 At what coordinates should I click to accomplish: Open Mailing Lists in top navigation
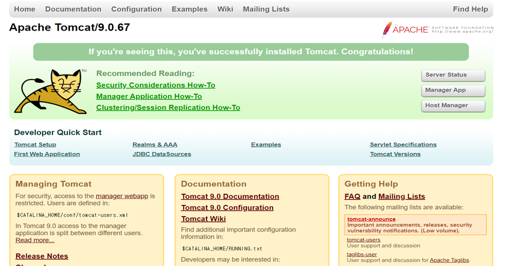pyautogui.click(x=266, y=9)
